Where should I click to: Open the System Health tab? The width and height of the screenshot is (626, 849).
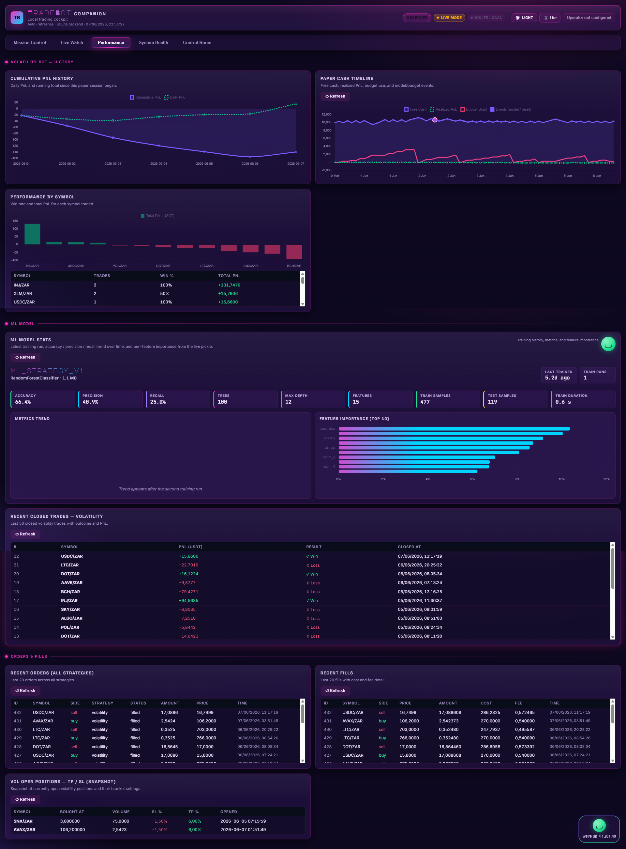coord(154,42)
